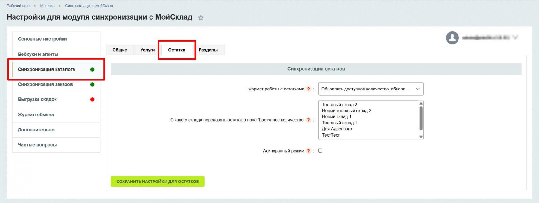Image resolution: width=539 pixels, height=203 pixels.
Task: Go to 'Рабочий стол' breadcrumb
Action: (x=18, y=6)
